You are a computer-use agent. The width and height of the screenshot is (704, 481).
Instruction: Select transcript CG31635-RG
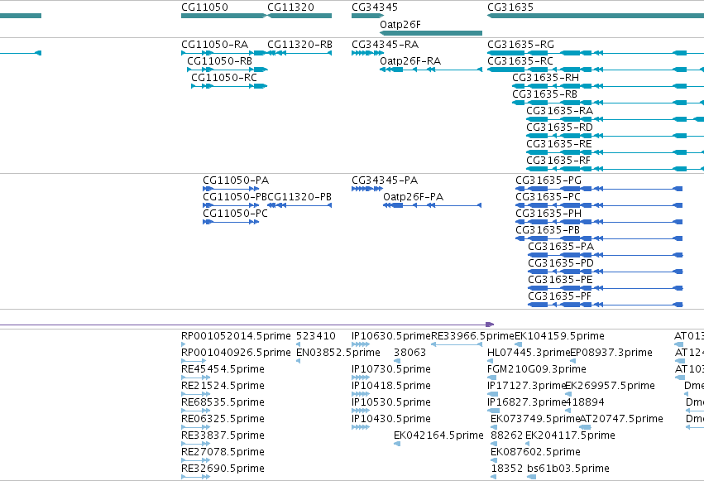click(x=520, y=45)
